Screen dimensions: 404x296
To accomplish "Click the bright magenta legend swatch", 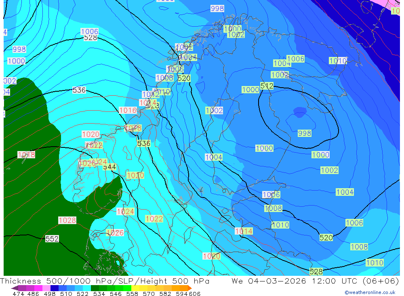I will click(38, 288).
